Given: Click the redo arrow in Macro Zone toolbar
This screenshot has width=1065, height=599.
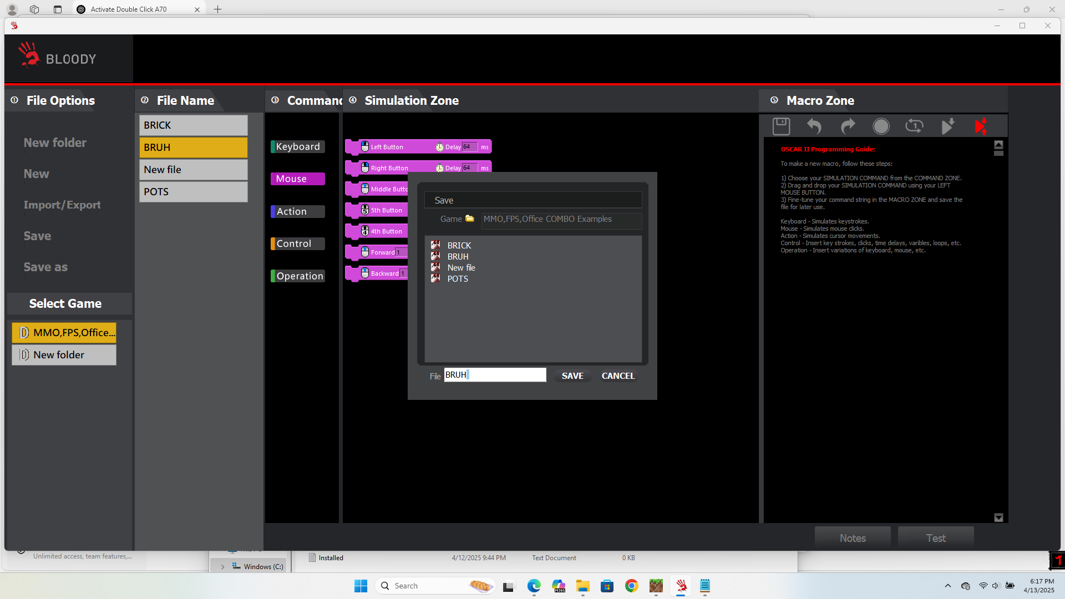Looking at the screenshot, I should point(848,126).
